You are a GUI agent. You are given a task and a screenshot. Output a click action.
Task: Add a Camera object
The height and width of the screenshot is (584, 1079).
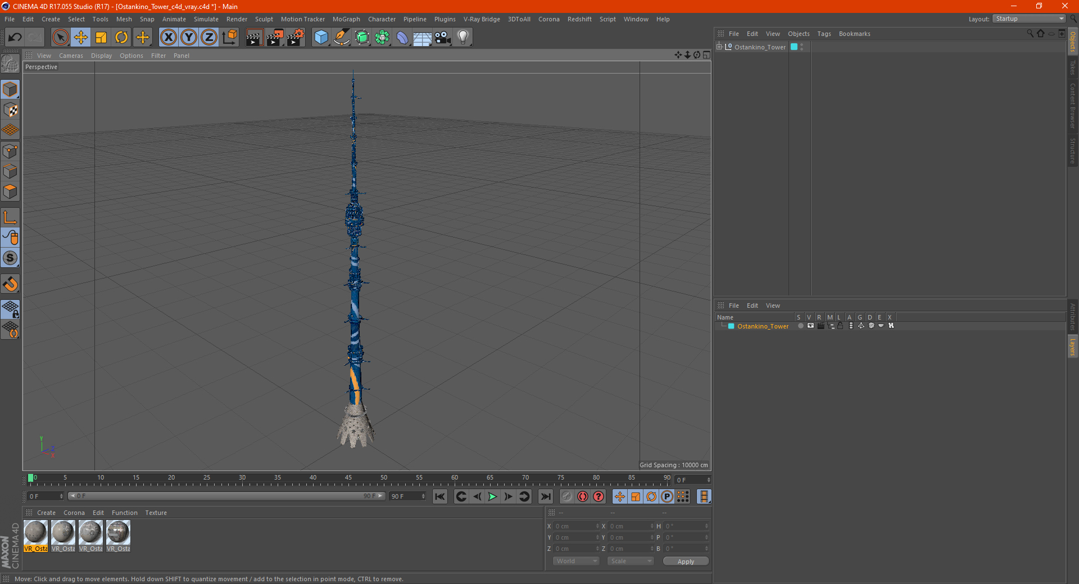click(443, 38)
